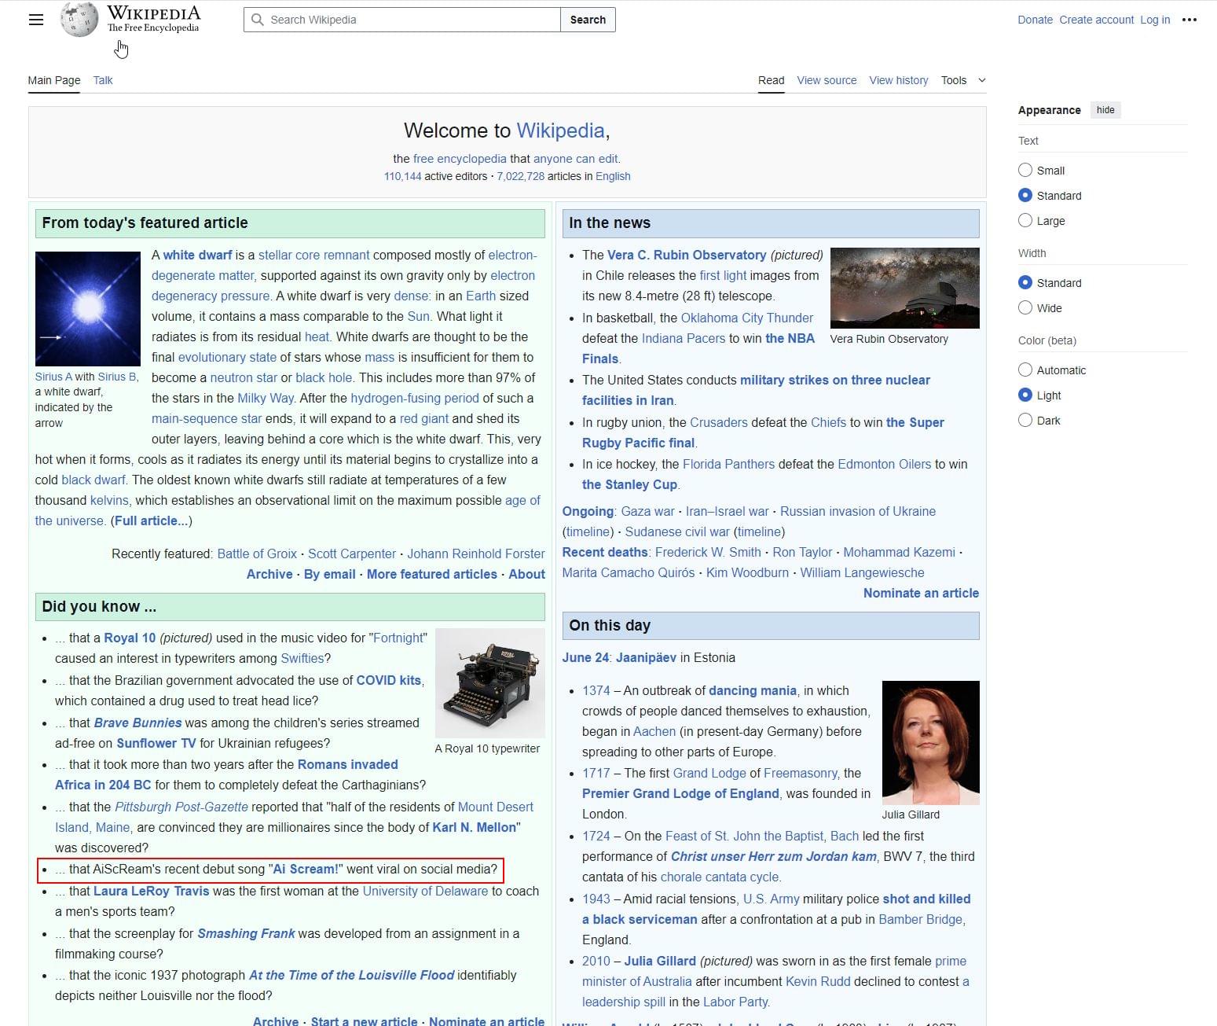Choose Standard width option

[1025, 282]
